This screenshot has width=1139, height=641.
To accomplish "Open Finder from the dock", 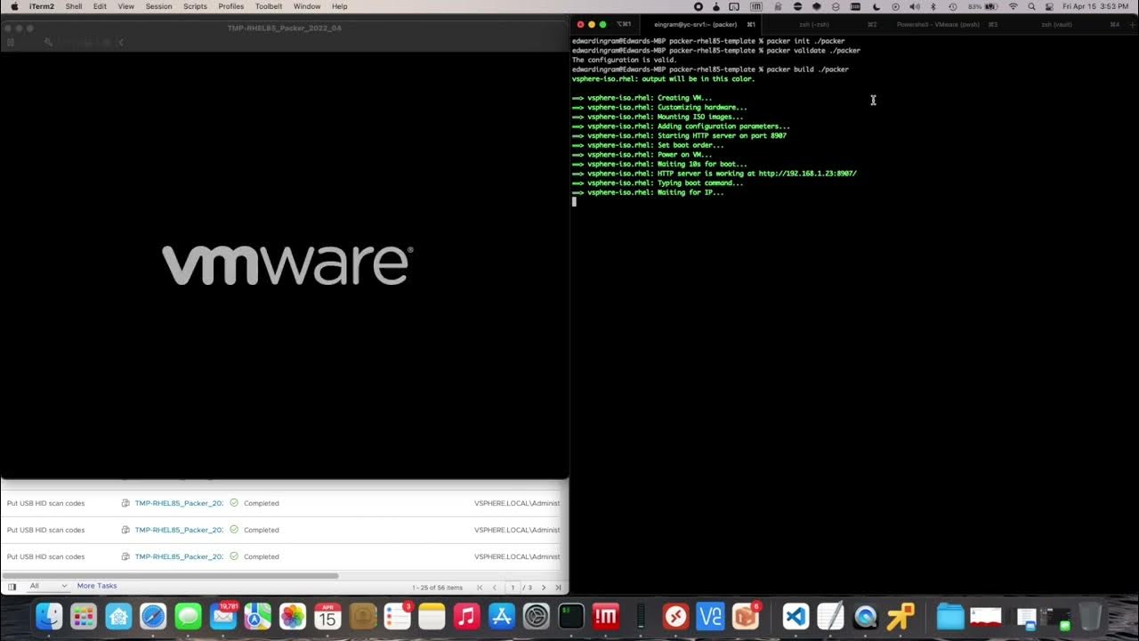I will (49, 616).
